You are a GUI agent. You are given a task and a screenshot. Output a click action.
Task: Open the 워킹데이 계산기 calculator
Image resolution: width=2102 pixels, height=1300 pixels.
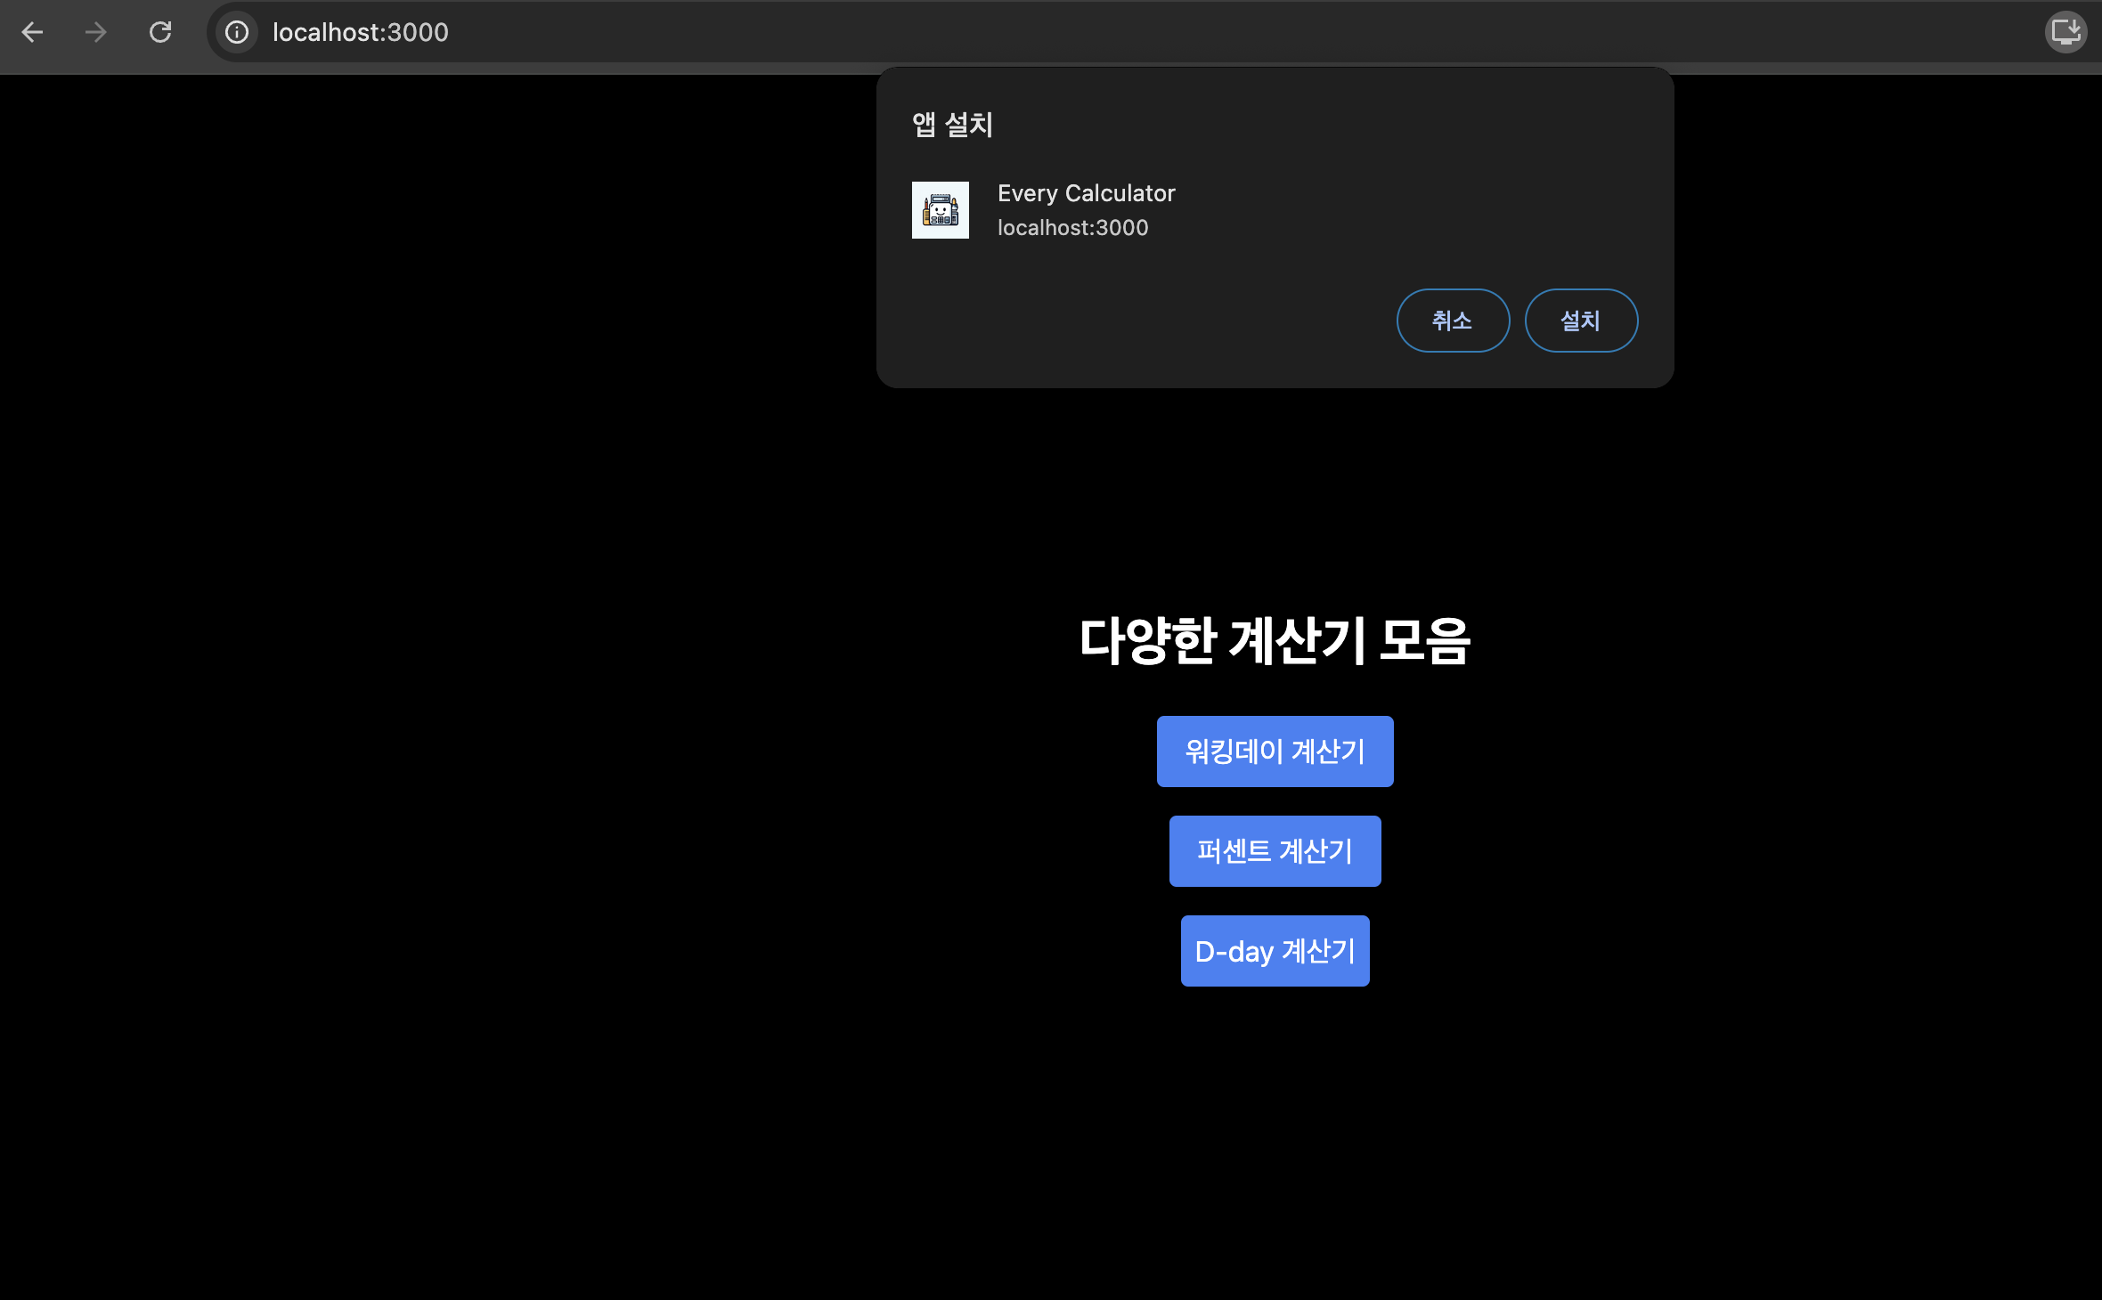tap(1275, 752)
